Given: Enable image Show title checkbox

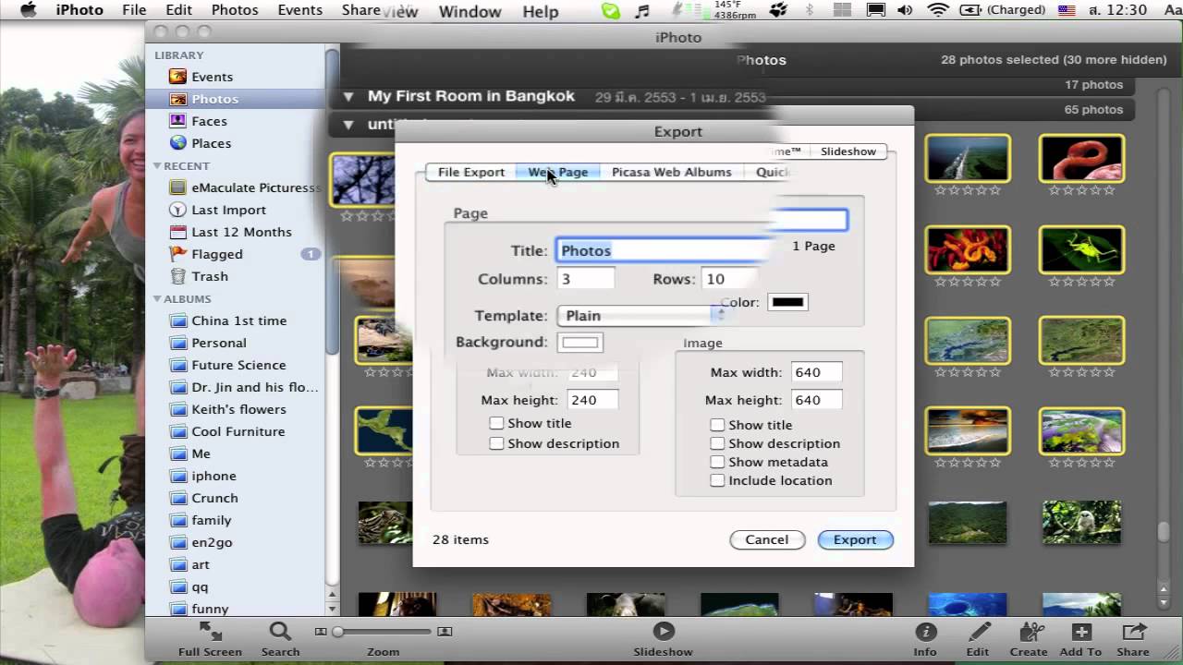Looking at the screenshot, I should coord(717,425).
